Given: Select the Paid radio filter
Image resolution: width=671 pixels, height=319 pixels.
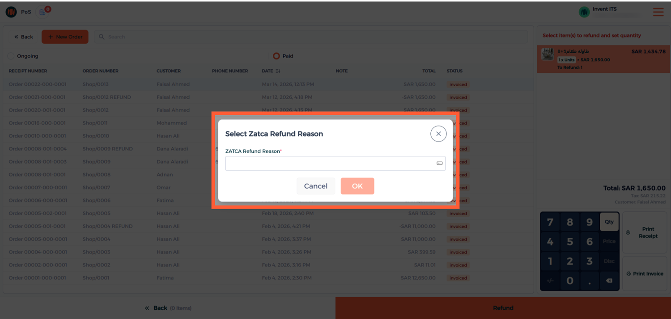Looking at the screenshot, I should (276, 56).
